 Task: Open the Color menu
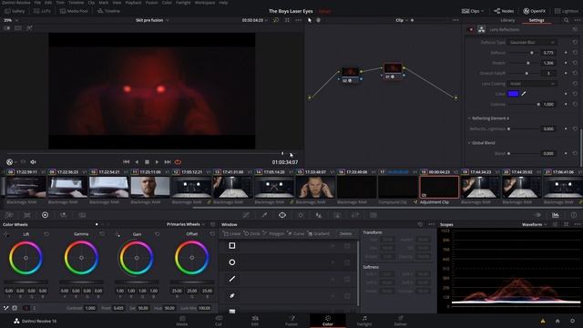pos(167,3)
